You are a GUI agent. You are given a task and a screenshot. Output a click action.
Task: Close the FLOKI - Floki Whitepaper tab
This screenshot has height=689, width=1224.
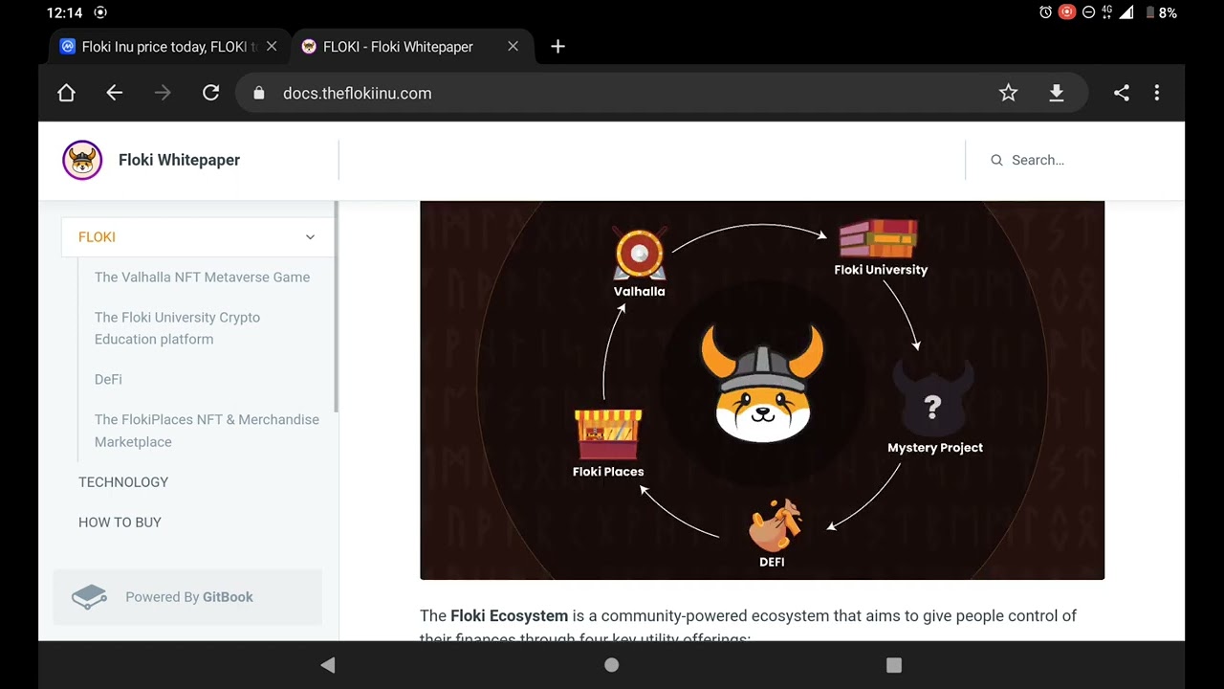coord(513,46)
